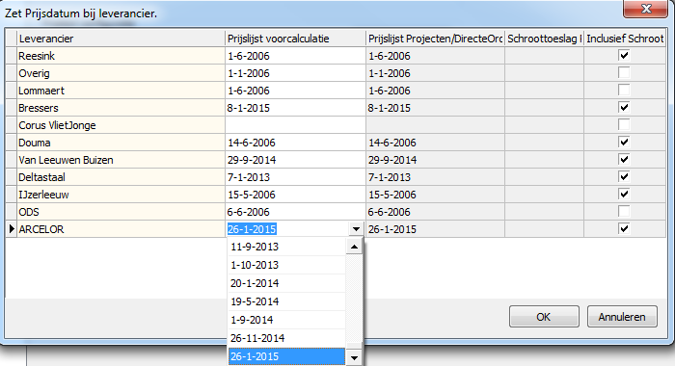
Task: Click Bressers voorcalculatie date 8-1-2015
Action: point(295,108)
